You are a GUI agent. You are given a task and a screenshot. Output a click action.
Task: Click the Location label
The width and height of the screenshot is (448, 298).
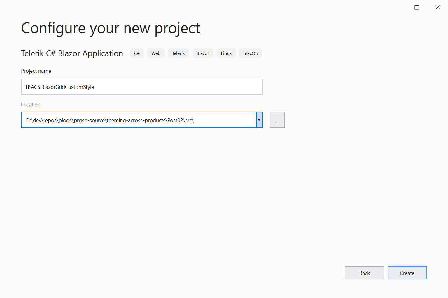(x=31, y=105)
